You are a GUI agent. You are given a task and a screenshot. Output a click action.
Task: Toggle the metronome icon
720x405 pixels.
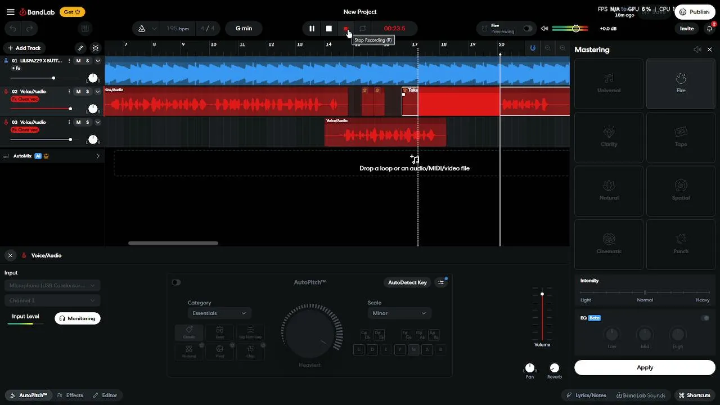pyautogui.click(x=142, y=29)
